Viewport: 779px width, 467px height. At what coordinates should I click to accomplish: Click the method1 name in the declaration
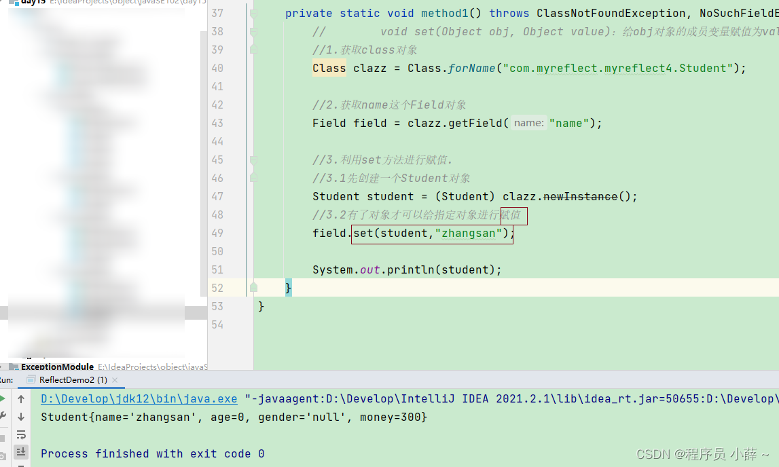point(444,14)
